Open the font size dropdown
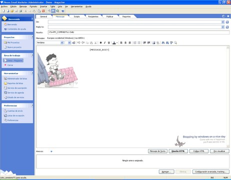Viewport: 231px width, 180px height. point(69,42)
